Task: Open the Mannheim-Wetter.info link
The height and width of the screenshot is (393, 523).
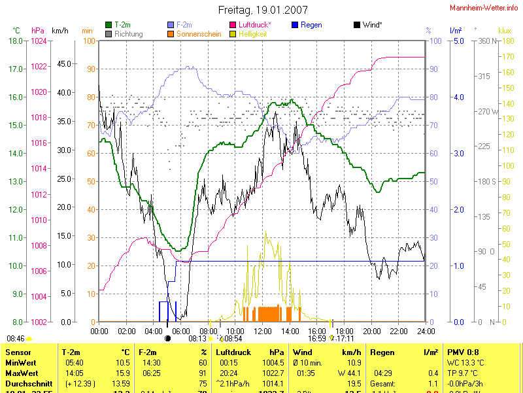Action: click(x=484, y=8)
